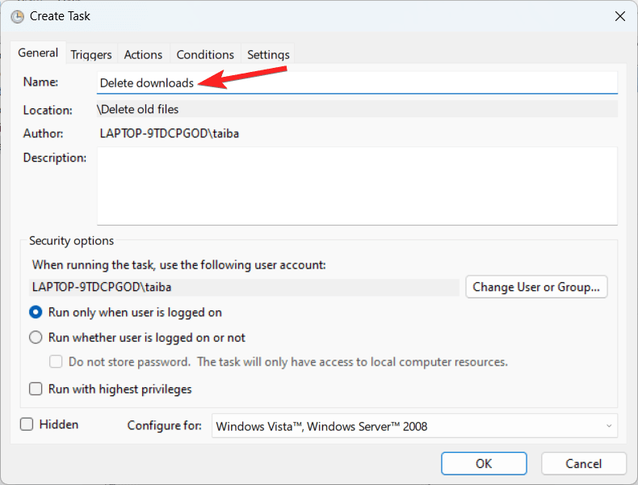
Task: Open the Settings tab
Action: click(268, 55)
